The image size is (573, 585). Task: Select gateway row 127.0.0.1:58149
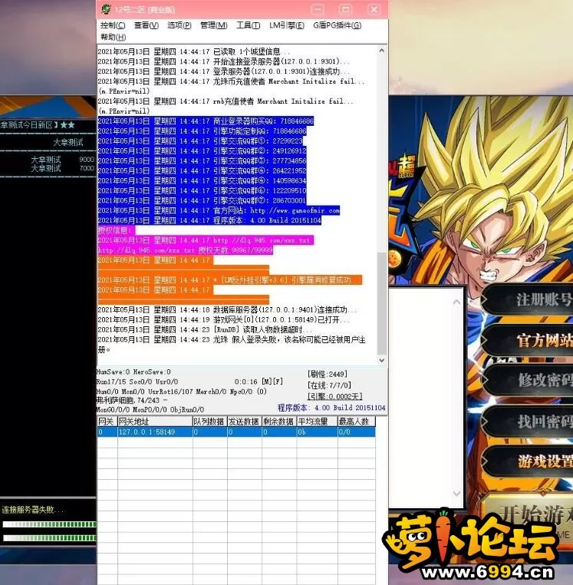[236, 431]
